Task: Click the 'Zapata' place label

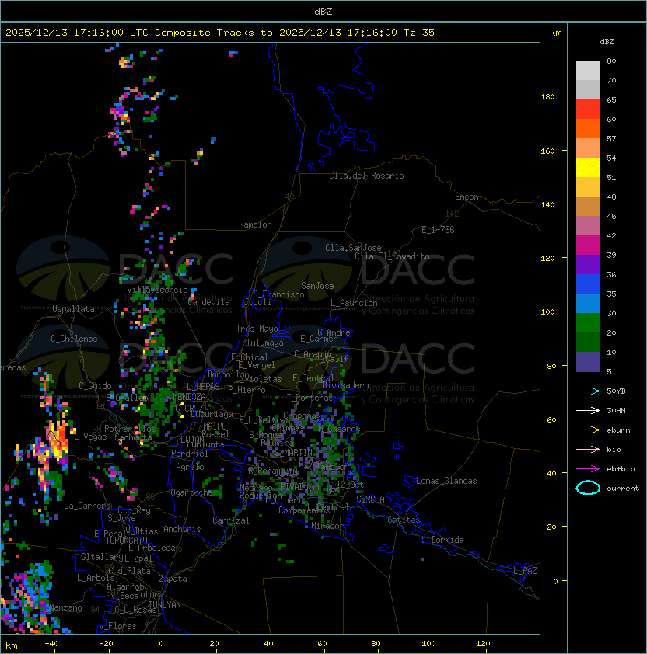Action: (173, 579)
